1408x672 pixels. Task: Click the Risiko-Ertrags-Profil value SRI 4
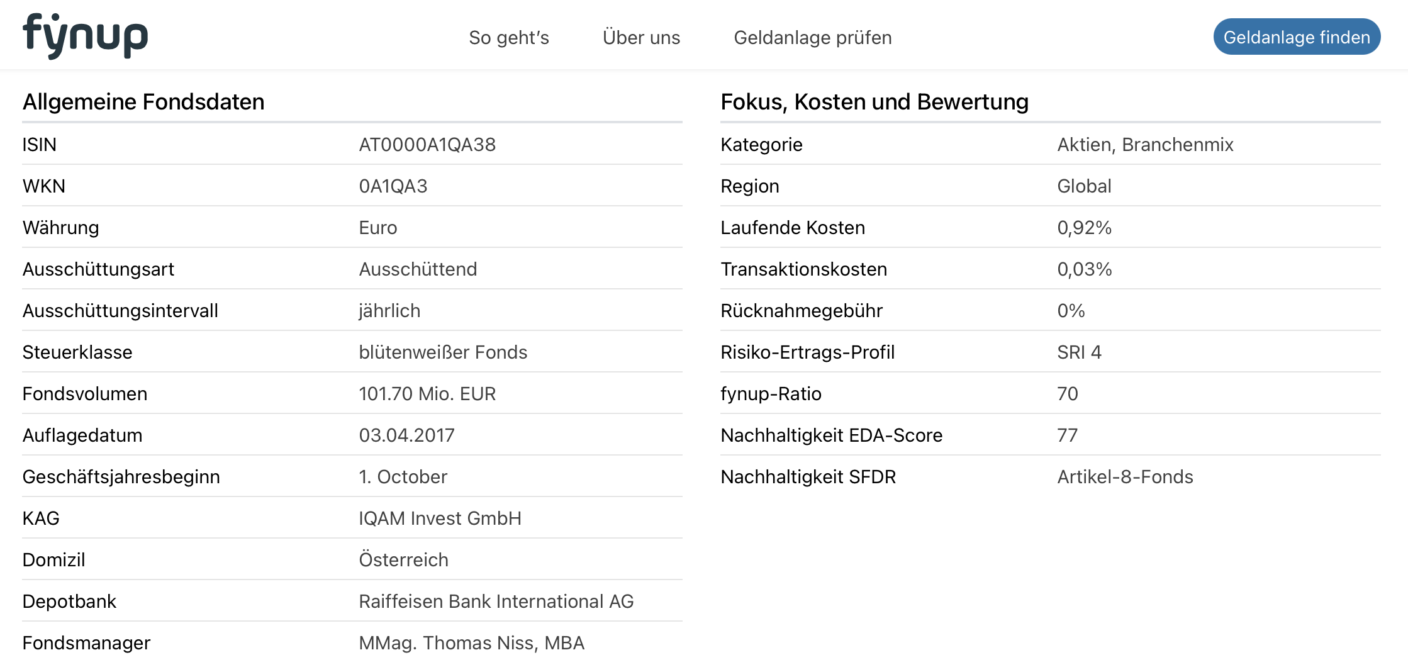pyautogui.click(x=1079, y=352)
